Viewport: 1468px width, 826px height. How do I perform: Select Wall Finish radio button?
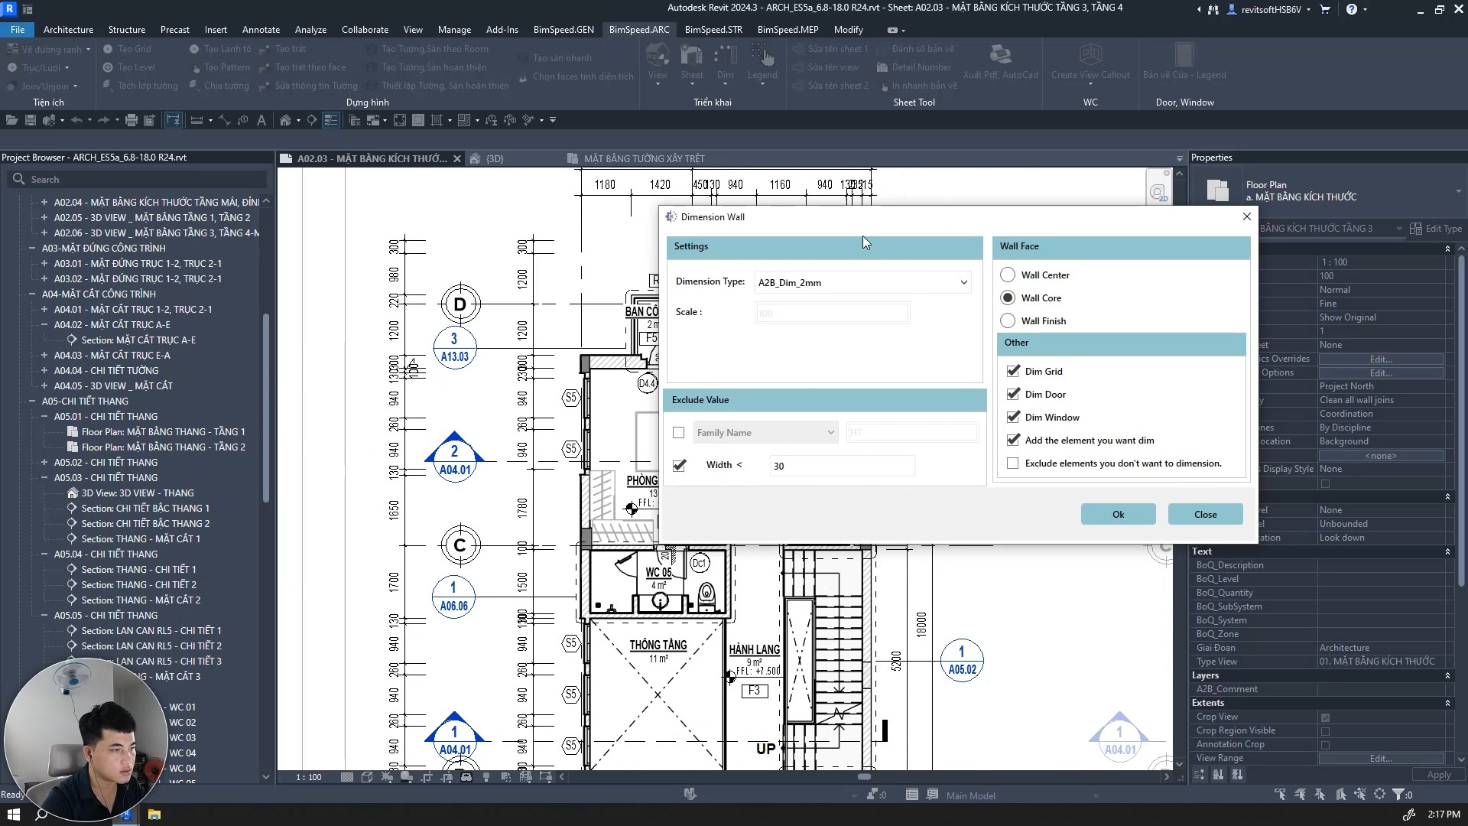1008,320
